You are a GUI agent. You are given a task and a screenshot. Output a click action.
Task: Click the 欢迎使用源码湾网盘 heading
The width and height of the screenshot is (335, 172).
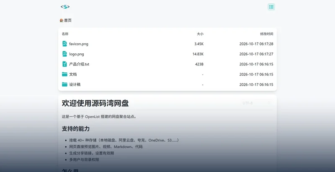click(x=95, y=103)
